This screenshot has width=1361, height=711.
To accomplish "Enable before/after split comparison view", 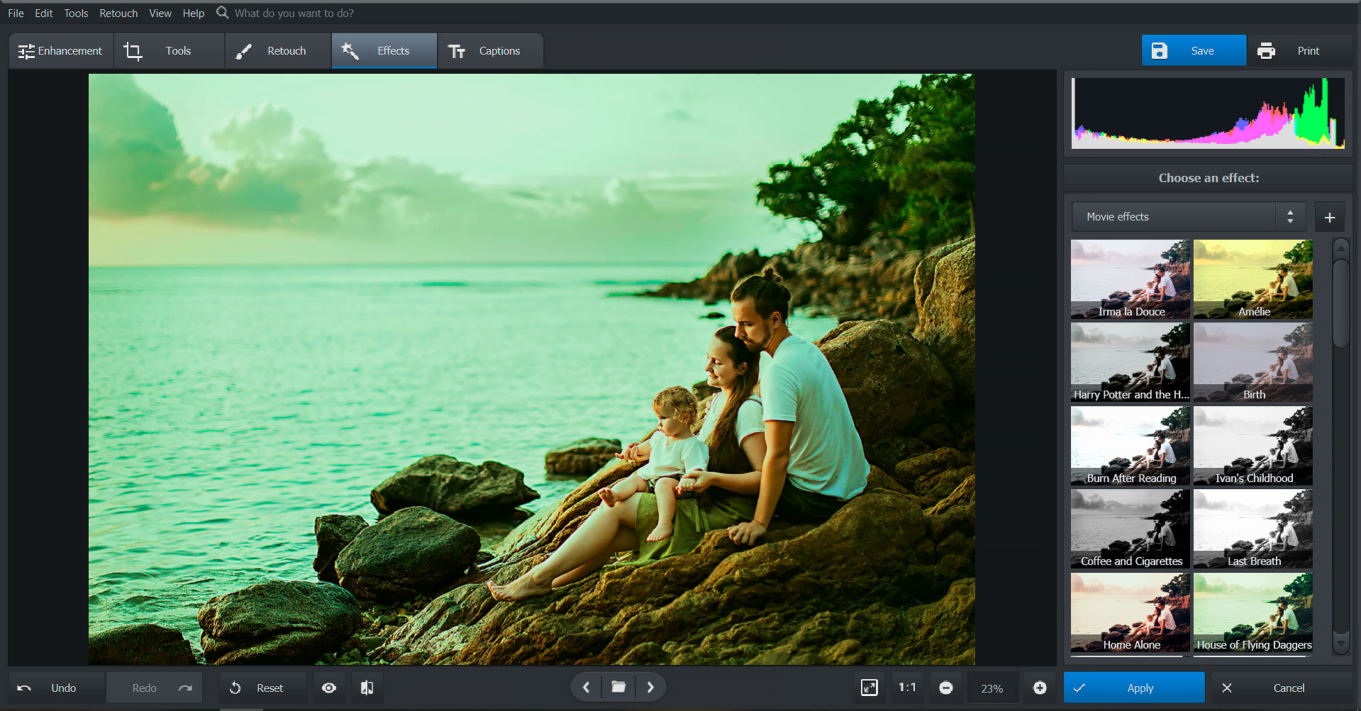I will [x=367, y=687].
